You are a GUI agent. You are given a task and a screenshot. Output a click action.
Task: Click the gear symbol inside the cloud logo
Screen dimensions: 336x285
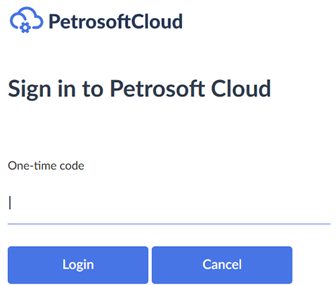[x=25, y=28]
